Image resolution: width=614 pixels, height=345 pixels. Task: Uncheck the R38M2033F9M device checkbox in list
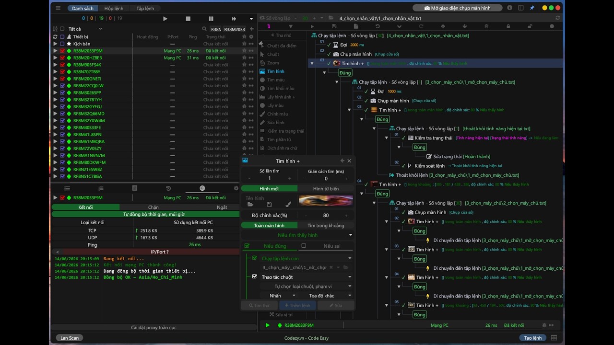(x=62, y=51)
